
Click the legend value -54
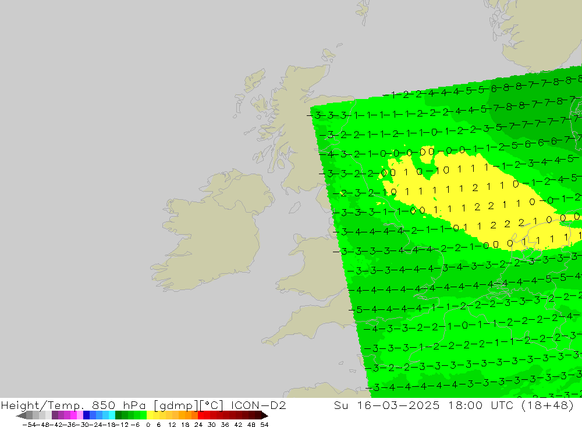[29, 425]
